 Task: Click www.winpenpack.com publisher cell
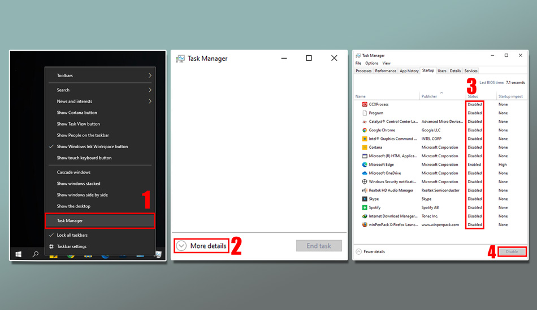440,225
